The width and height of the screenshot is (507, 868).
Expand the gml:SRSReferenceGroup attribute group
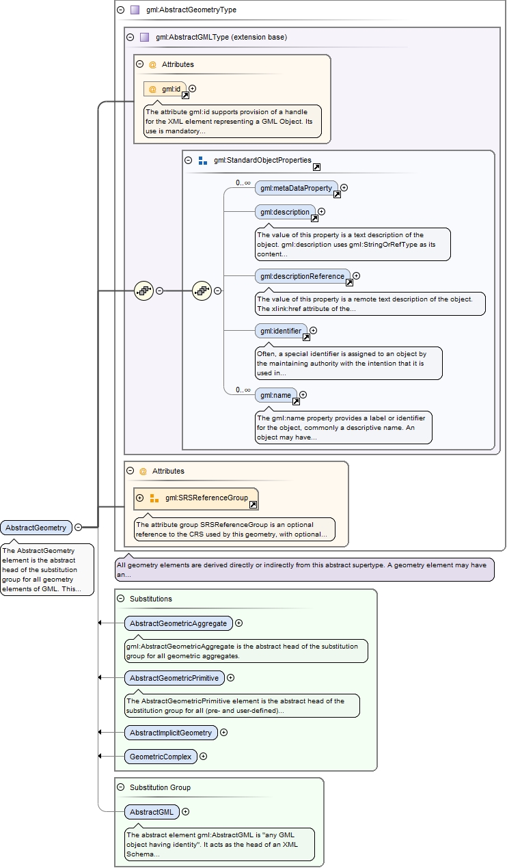coord(139,498)
